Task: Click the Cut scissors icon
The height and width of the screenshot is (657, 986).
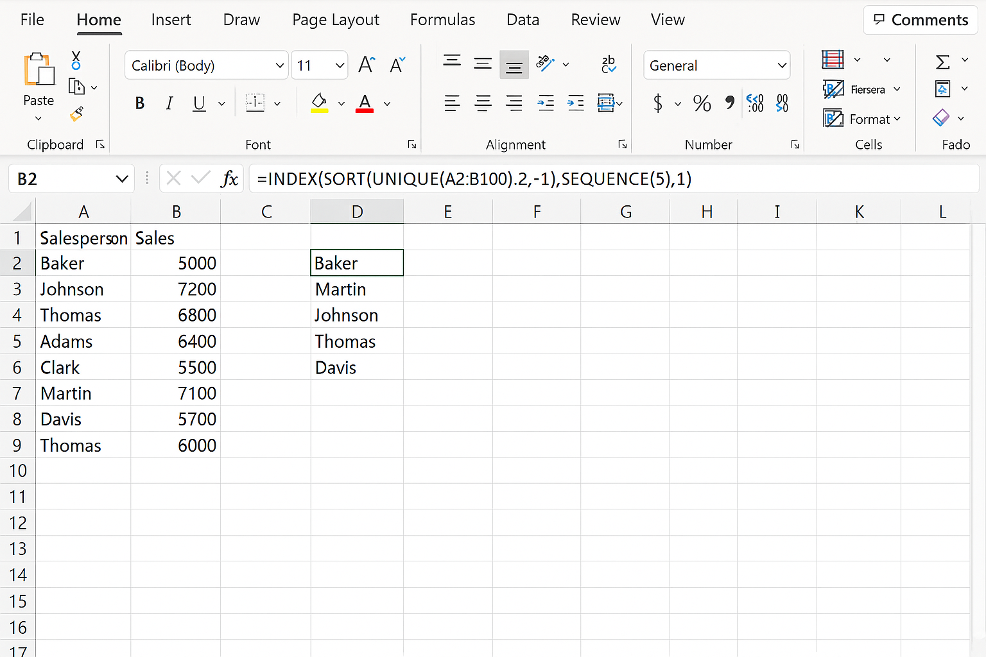Action: pyautogui.click(x=76, y=60)
